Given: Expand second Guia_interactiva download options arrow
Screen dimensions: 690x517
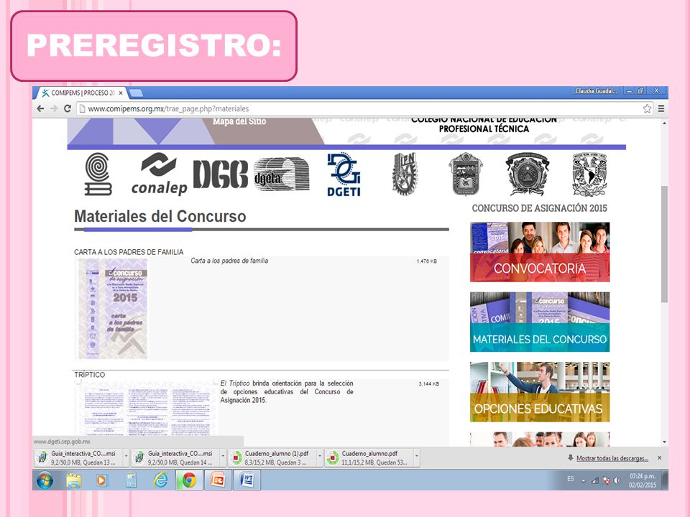Looking at the screenshot, I should tap(223, 457).
